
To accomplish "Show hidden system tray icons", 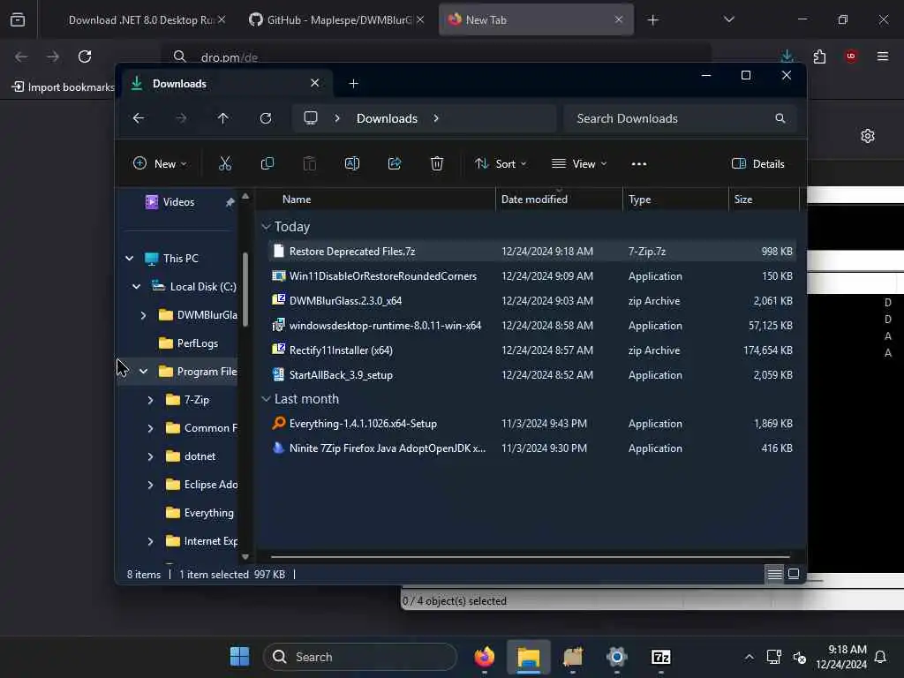I will click(749, 657).
